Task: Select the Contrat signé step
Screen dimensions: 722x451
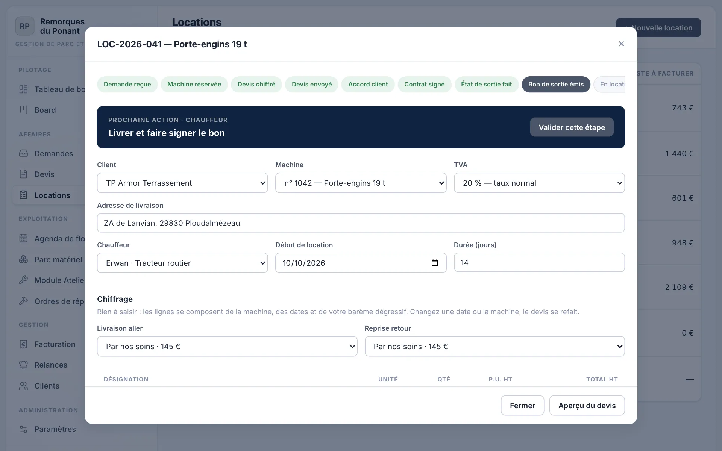Action: 425,84
